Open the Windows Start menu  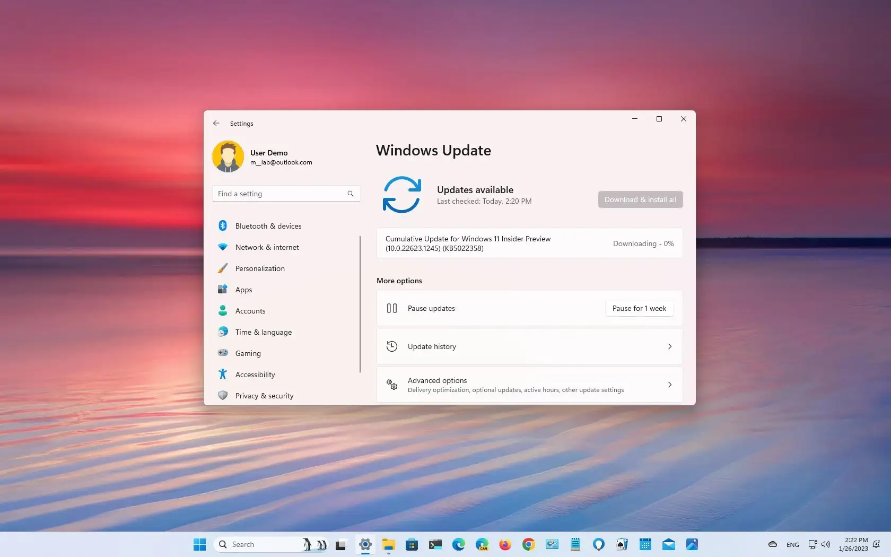coord(199,544)
